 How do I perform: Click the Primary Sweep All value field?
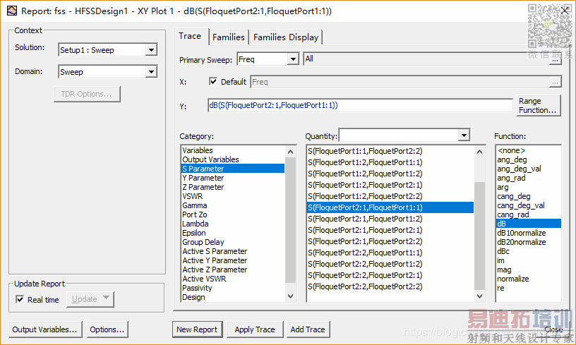pos(426,59)
